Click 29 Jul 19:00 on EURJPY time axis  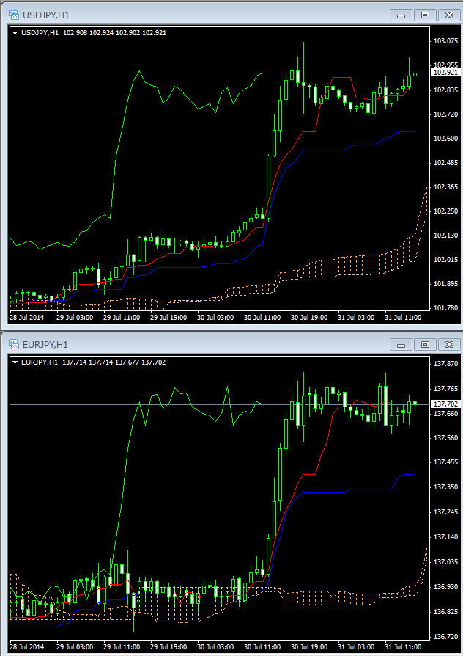coord(168,646)
